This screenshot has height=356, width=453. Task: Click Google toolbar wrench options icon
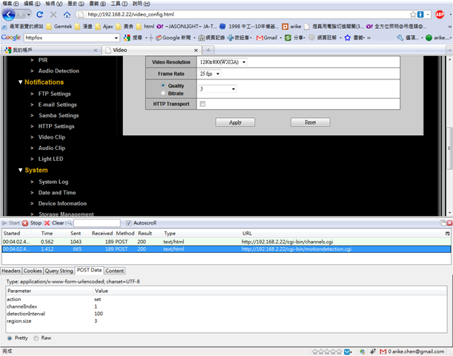(x=400, y=38)
